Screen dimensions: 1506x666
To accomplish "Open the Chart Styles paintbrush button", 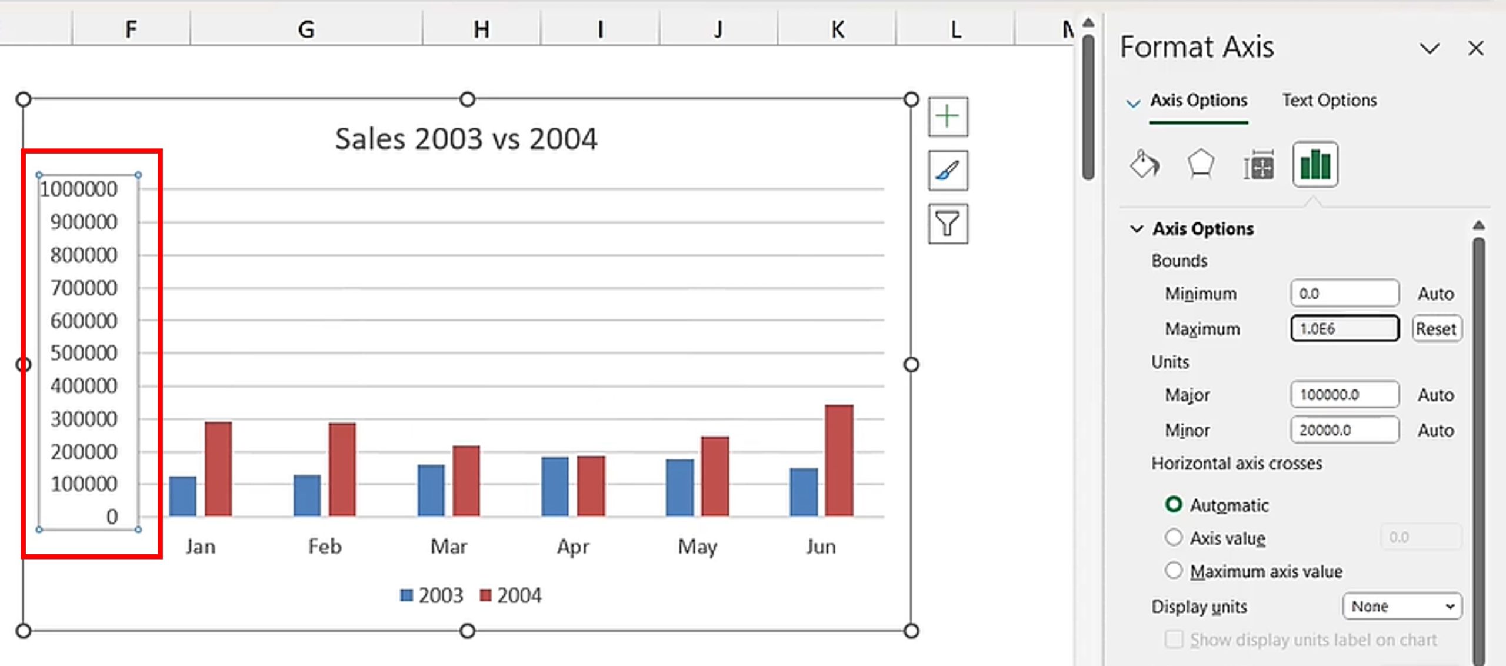I will pos(948,171).
